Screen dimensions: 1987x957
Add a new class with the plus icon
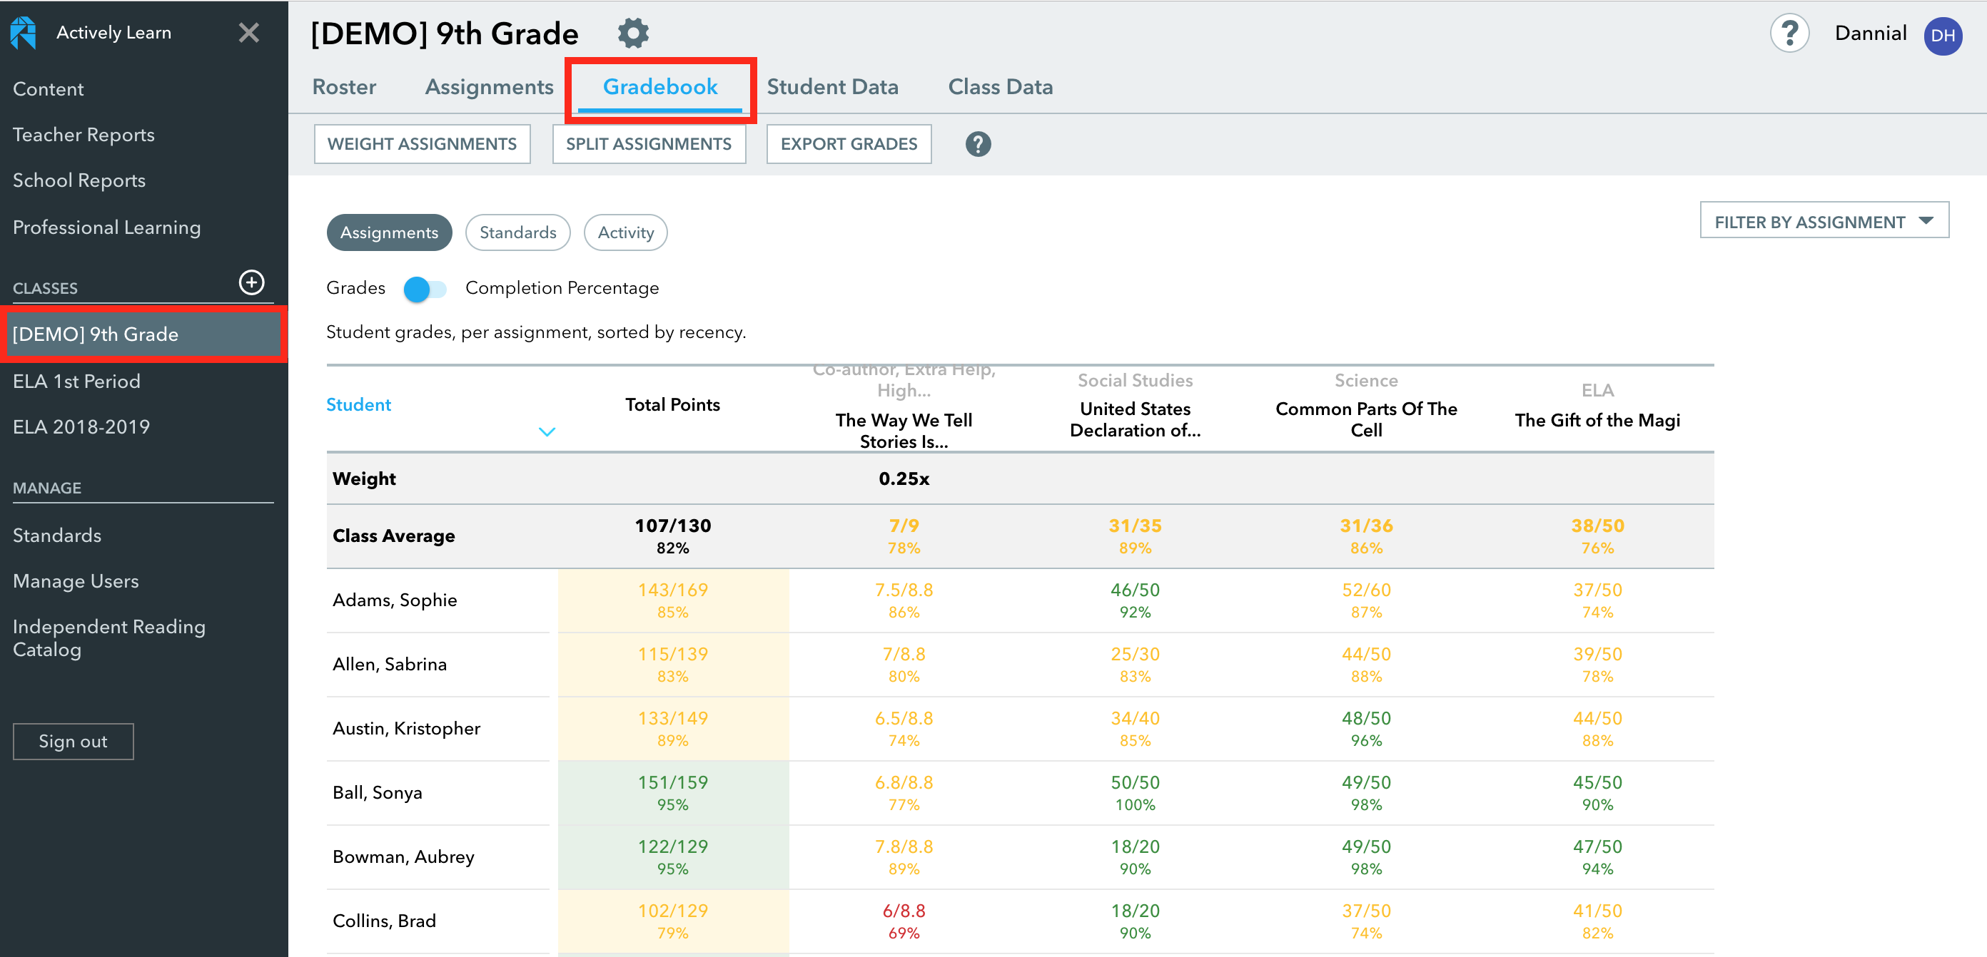pos(252,283)
